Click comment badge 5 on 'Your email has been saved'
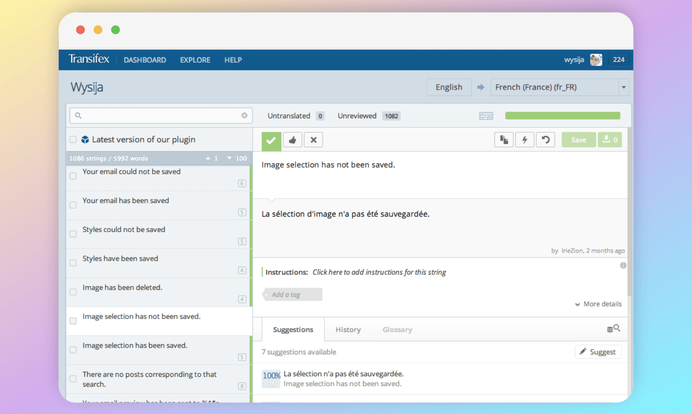692x414 pixels. pos(242,212)
